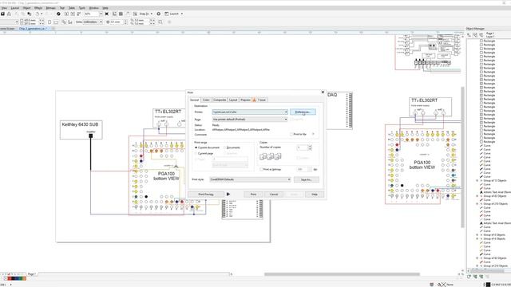Enable the Print to file checkbox

click(x=291, y=134)
